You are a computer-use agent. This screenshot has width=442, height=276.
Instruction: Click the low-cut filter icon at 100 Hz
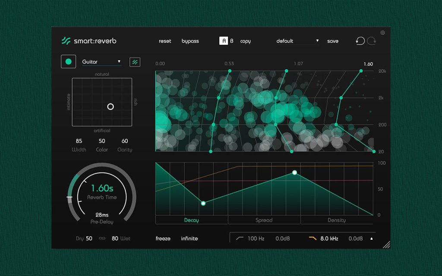[240, 238]
